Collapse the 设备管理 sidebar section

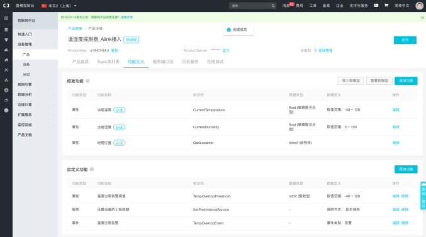tap(53, 44)
